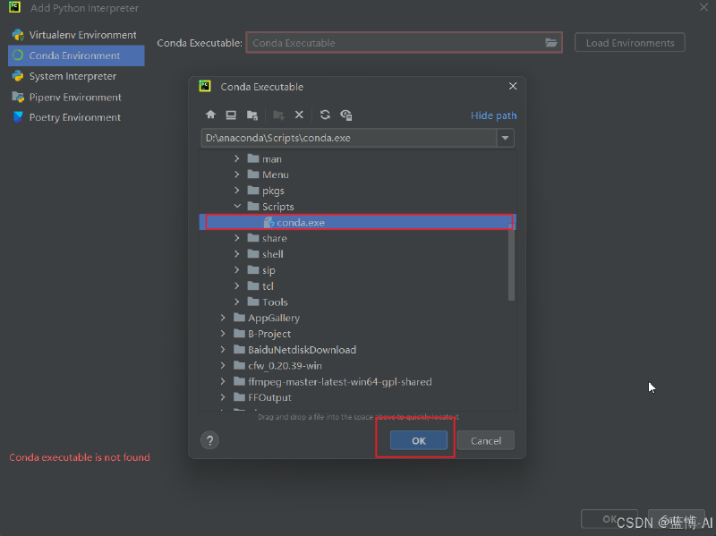The height and width of the screenshot is (536, 716).
Task: Expand the sip folder
Action: pos(236,270)
